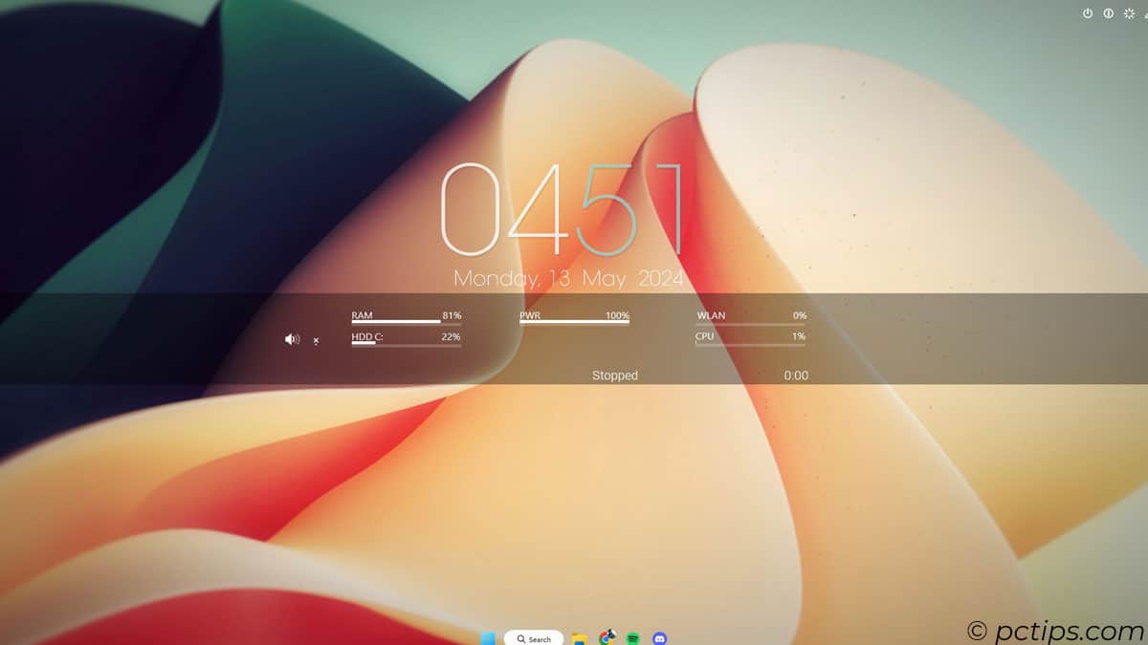Click the power icon at top right
This screenshot has height=645, width=1148.
(x=1088, y=13)
